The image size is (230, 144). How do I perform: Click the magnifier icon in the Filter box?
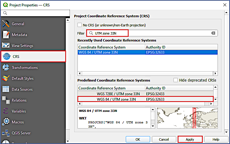(x=91, y=33)
